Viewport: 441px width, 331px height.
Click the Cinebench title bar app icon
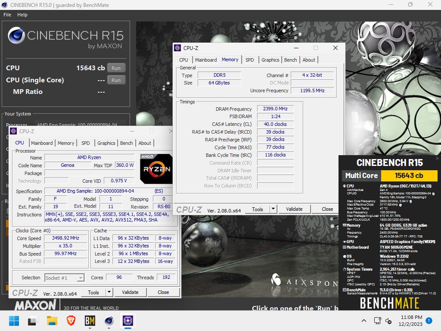(x=4, y=5)
